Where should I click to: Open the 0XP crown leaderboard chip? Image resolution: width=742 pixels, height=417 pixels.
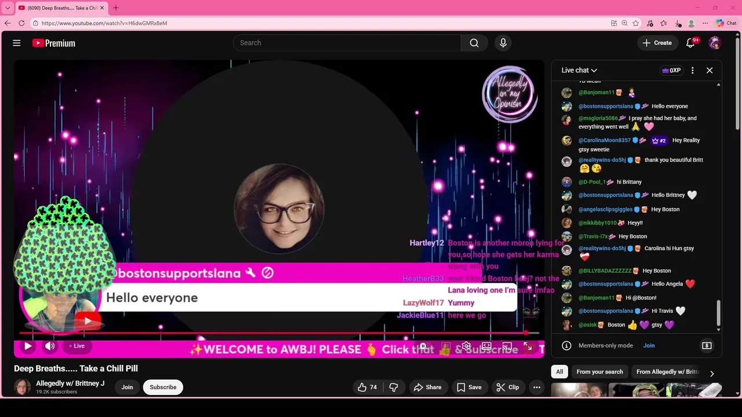pos(671,70)
